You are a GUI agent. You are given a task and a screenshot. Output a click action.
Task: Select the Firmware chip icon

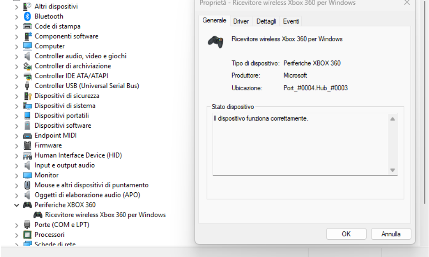[27, 146]
